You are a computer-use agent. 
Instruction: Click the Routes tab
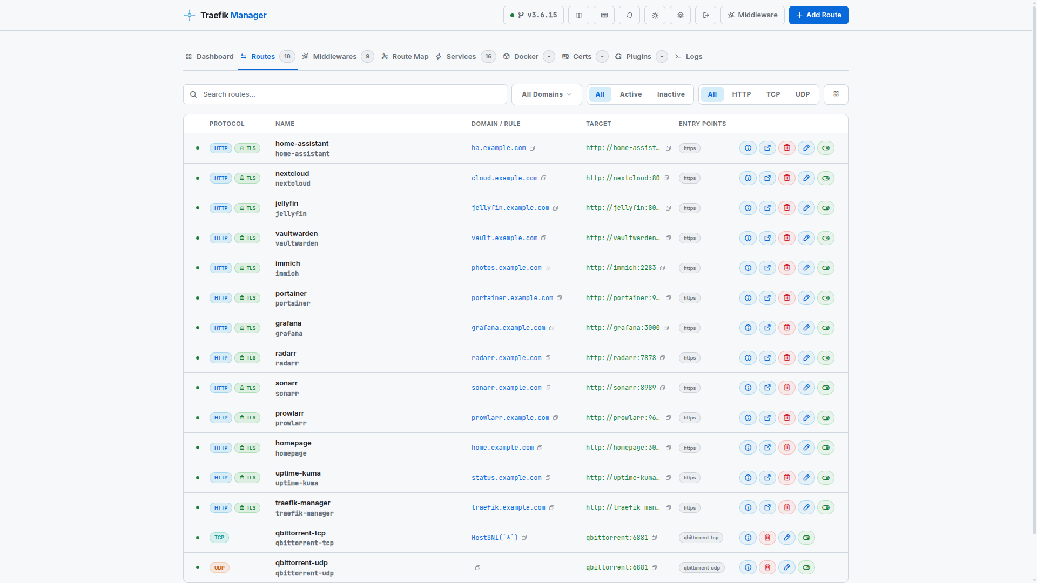click(x=268, y=57)
